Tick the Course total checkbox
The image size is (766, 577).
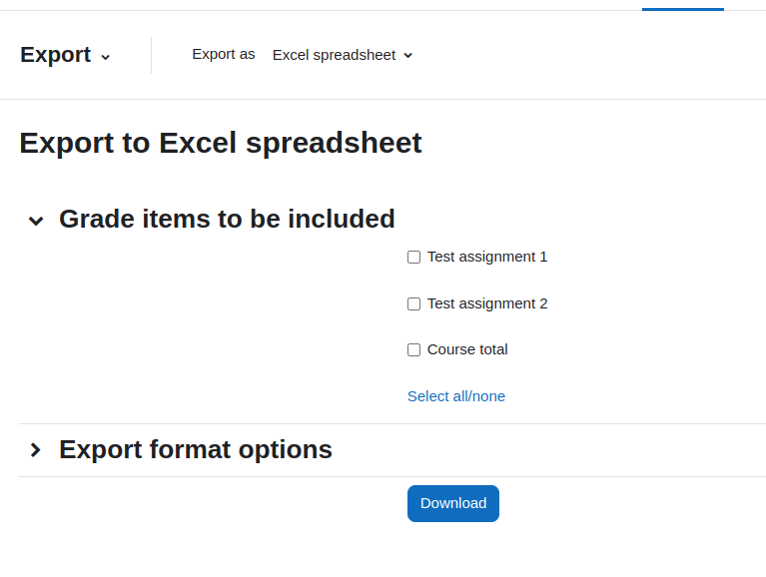pyautogui.click(x=413, y=350)
